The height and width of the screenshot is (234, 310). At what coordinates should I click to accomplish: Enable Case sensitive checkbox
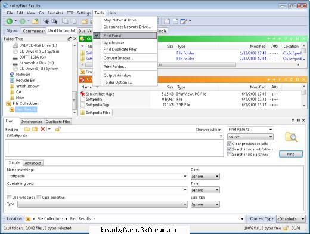39,198
